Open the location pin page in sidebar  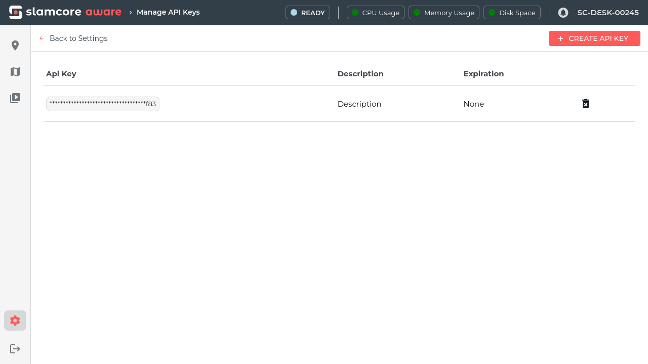pyautogui.click(x=15, y=45)
